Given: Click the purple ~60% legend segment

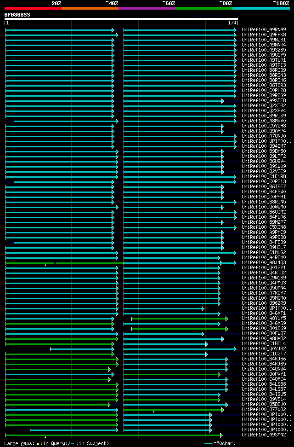Looking at the screenshot, I should 147,8.
